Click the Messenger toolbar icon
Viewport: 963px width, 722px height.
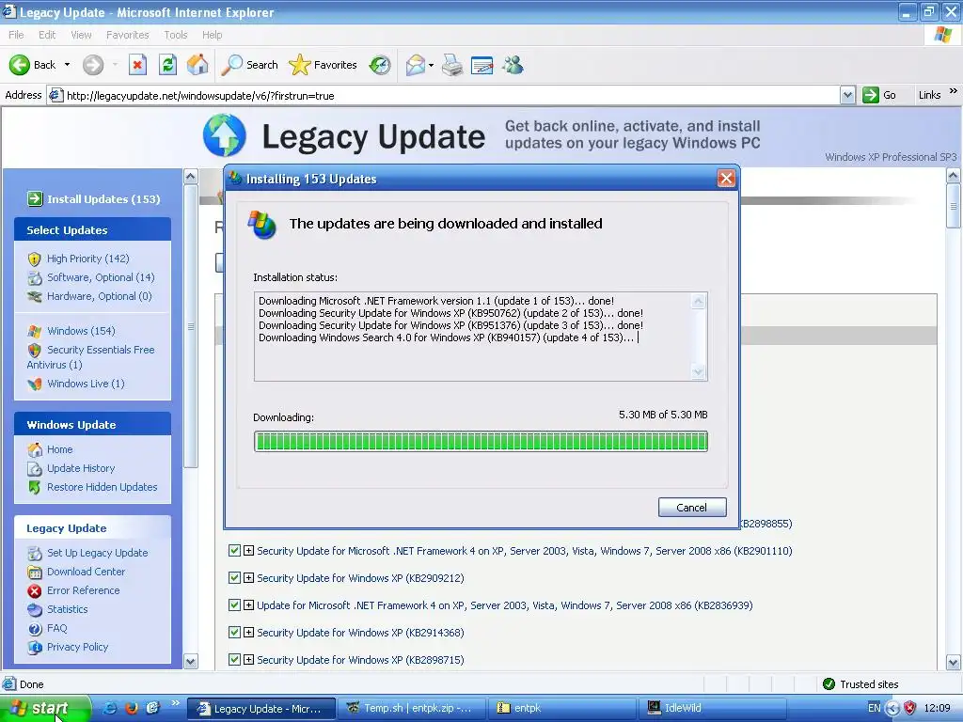point(513,65)
